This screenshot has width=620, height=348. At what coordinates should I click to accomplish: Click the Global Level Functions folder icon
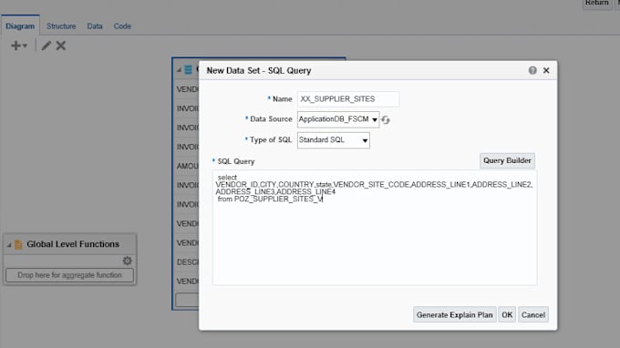point(18,244)
